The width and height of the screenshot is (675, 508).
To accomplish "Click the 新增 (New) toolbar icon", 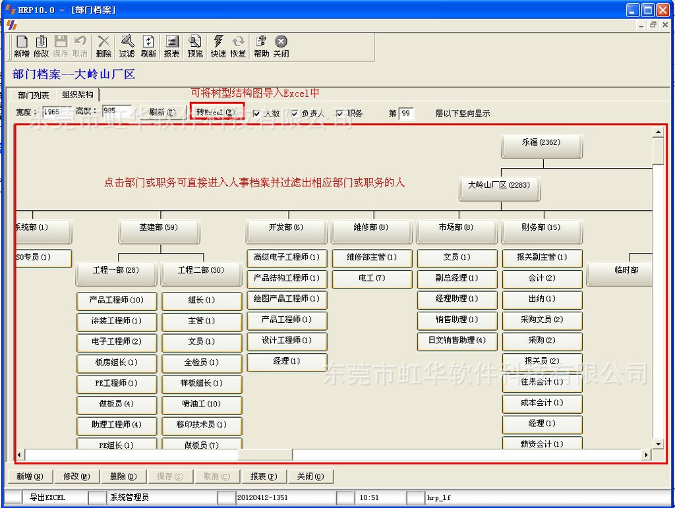I will click(x=21, y=45).
